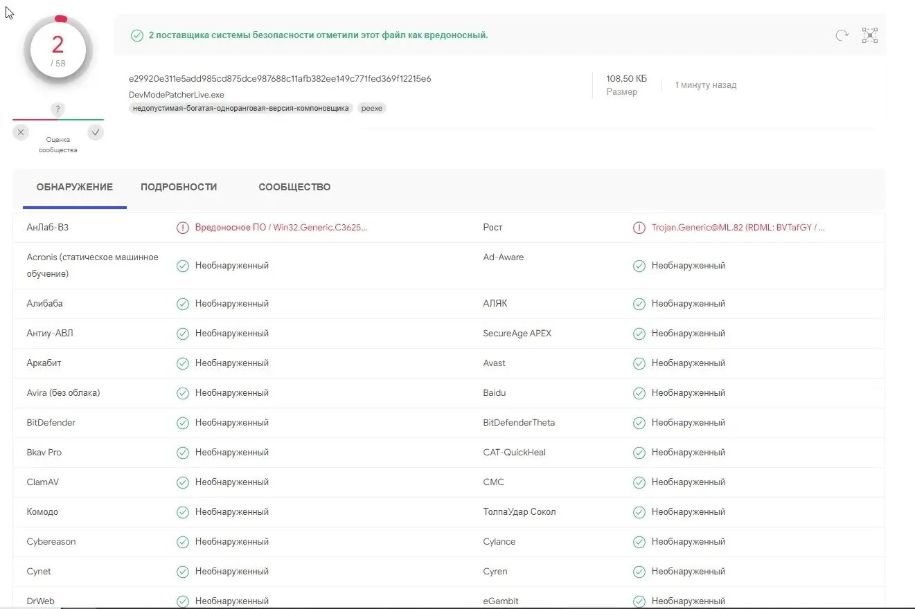Click the red alert icon for АнЛаб-В3
The image size is (915, 609).
[x=183, y=228]
